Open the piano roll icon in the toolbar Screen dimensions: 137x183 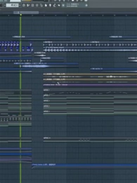point(28,5)
